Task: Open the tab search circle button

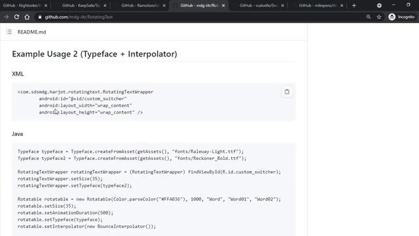Action: tap(379, 5)
